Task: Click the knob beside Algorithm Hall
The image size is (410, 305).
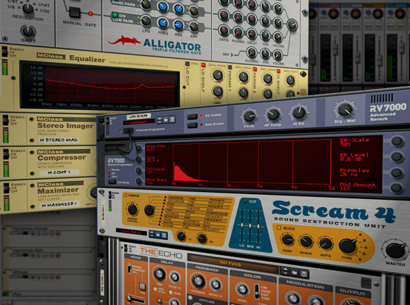Action: point(139,149)
